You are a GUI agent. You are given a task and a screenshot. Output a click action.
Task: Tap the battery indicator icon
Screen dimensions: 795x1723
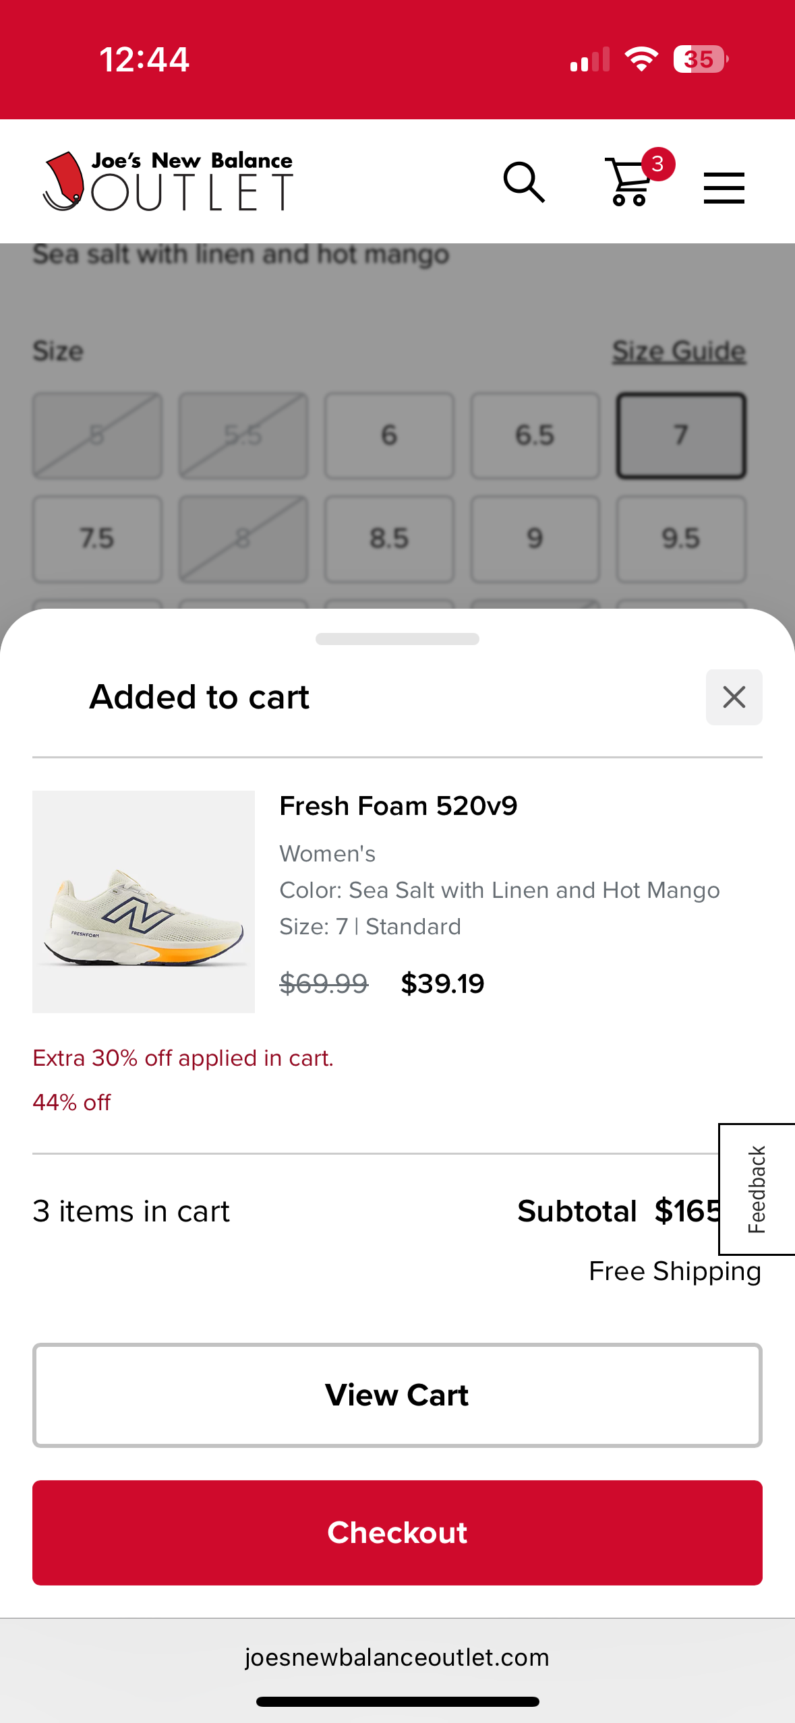(x=700, y=59)
